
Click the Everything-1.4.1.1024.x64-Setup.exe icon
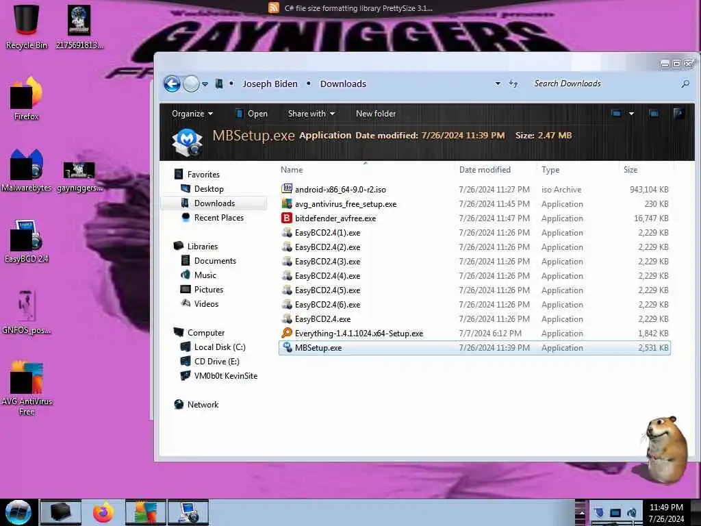click(287, 334)
